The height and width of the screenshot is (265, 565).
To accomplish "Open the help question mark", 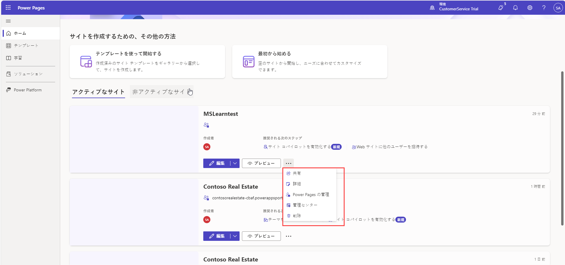I will coord(544,8).
